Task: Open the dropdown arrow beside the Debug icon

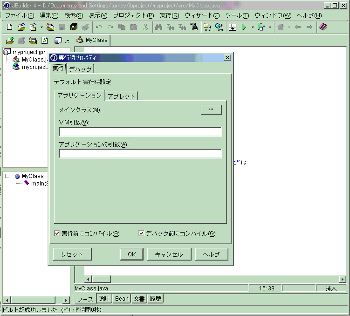Action: pyautogui.click(x=270, y=27)
